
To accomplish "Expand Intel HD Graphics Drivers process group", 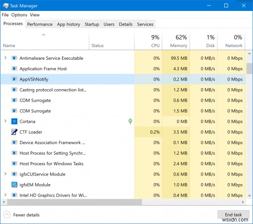I will [5, 195].
